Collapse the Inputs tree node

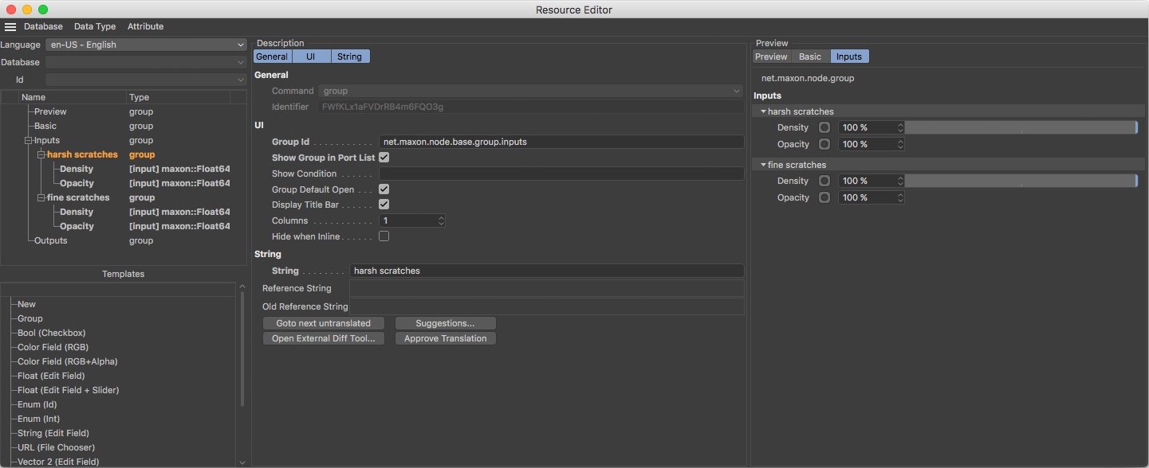coord(28,141)
